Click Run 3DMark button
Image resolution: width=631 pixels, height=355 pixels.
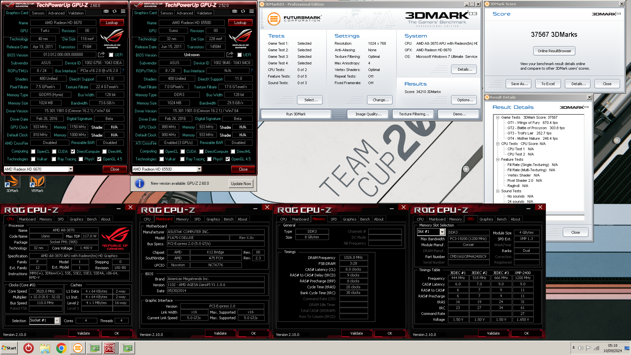[296, 114]
